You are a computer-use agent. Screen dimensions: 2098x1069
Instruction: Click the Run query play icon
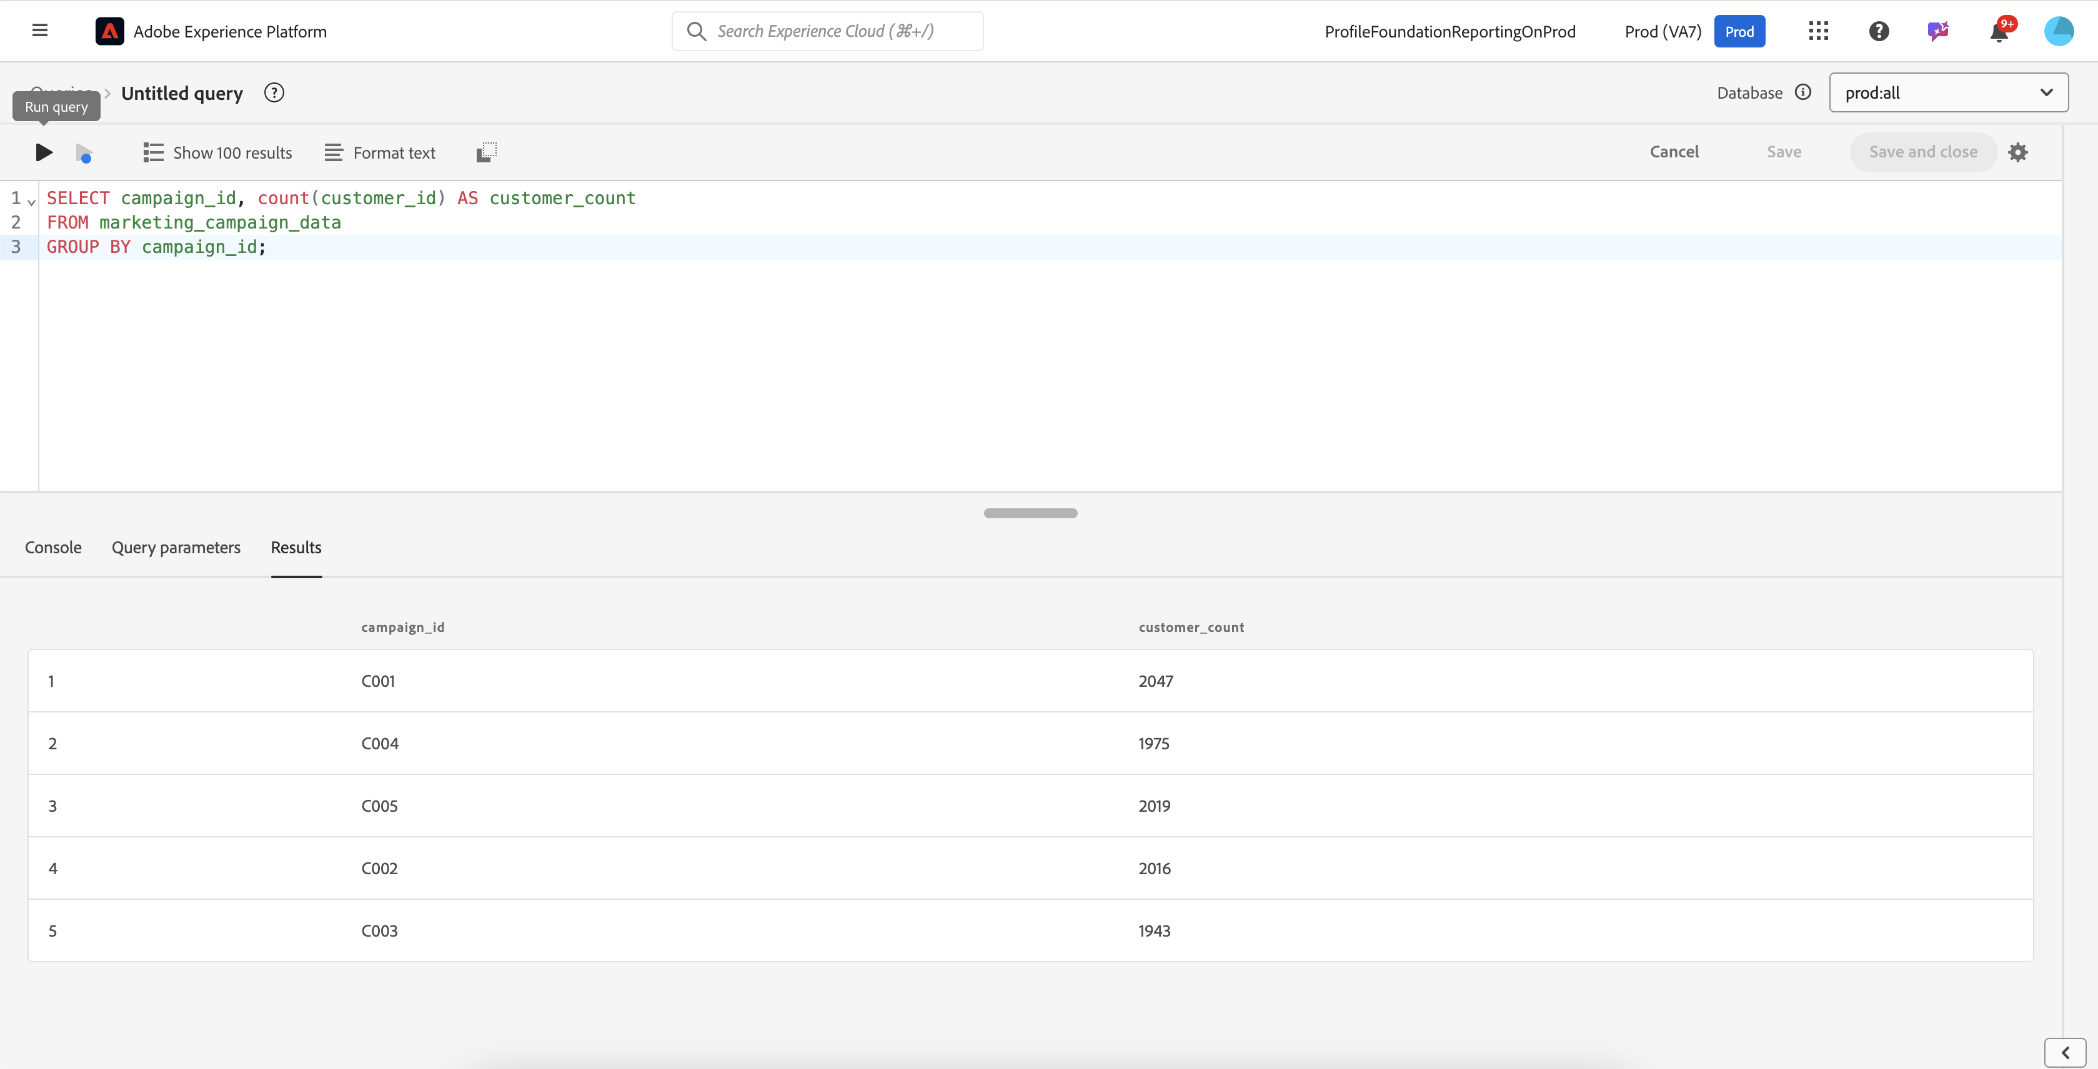(44, 152)
